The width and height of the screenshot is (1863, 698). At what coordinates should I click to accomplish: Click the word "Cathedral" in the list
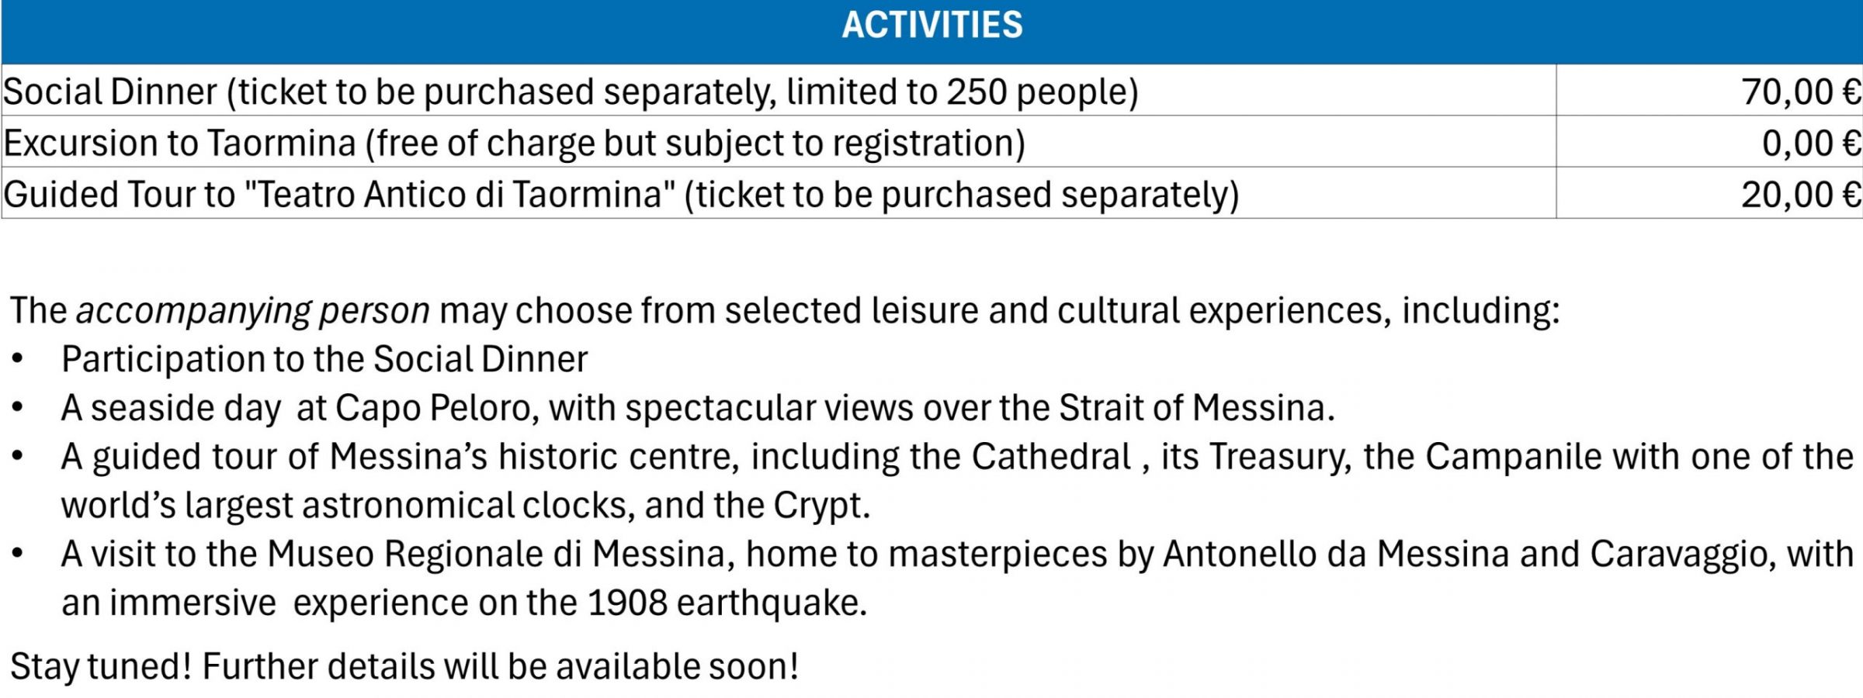[x=1051, y=457]
